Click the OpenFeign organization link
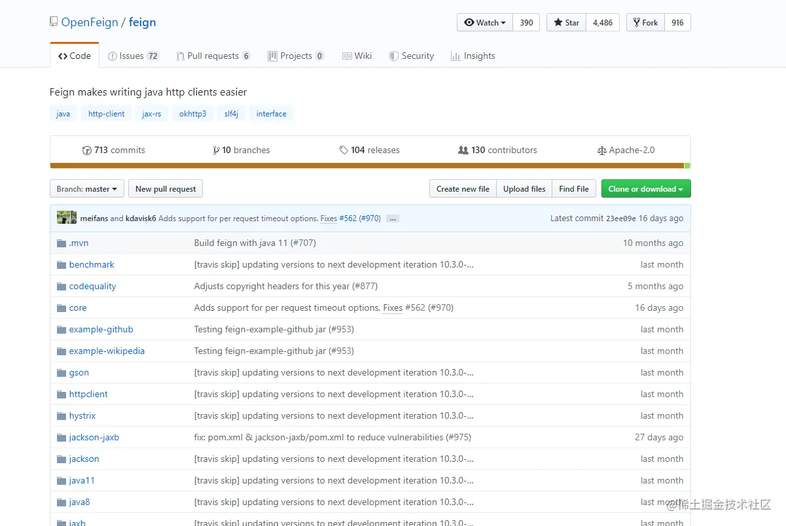This screenshot has height=526, width=786. pyautogui.click(x=90, y=22)
